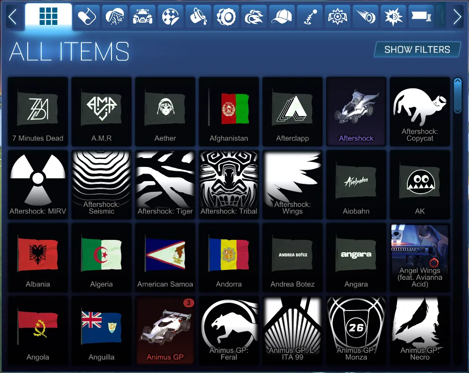
Task: Select the Aftershock: Tiger decal
Action: pyautogui.click(x=165, y=184)
